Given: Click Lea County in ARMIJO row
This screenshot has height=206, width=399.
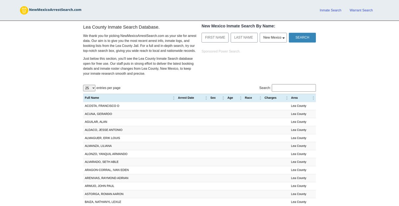Looking at the screenshot, I should click(299, 186).
